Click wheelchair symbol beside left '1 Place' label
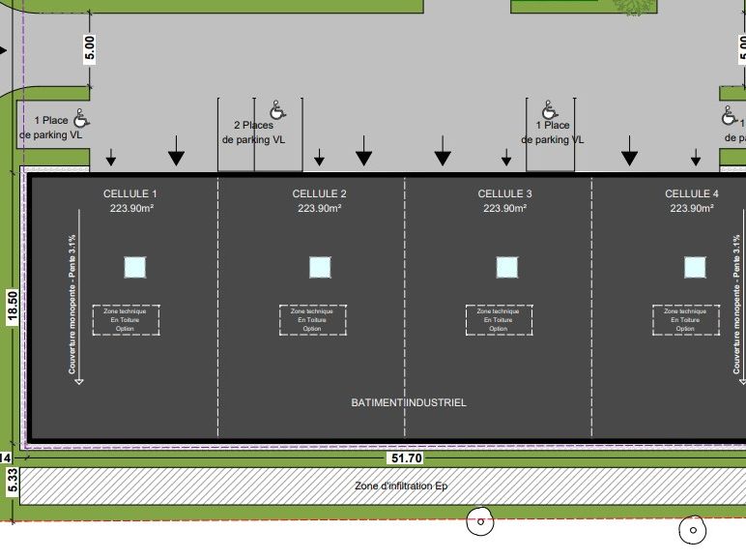 [x=81, y=118]
